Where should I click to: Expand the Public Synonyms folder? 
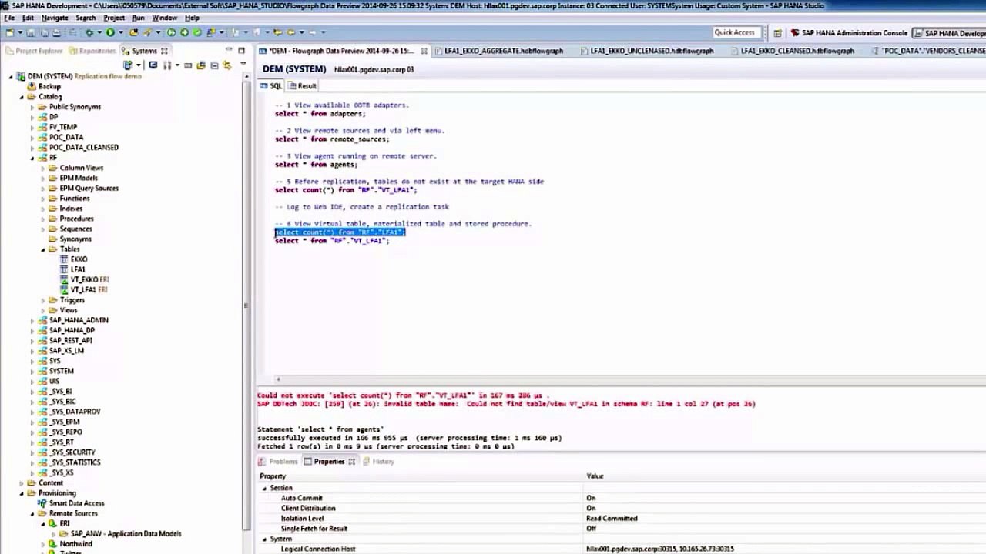pyautogui.click(x=32, y=107)
